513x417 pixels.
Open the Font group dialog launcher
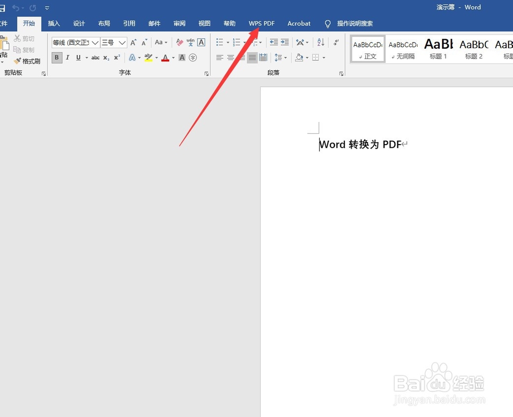[207, 73]
